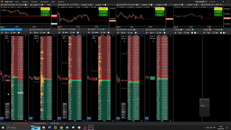Click green link square on IPUSDT step-1000 book tab
The height and width of the screenshot is (130, 231).
(104, 30)
